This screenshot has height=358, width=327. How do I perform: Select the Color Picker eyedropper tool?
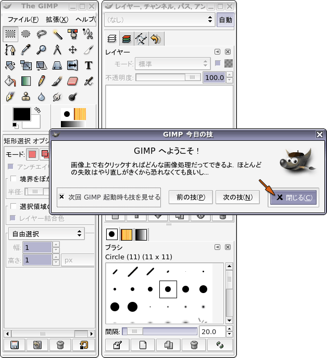(26, 50)
